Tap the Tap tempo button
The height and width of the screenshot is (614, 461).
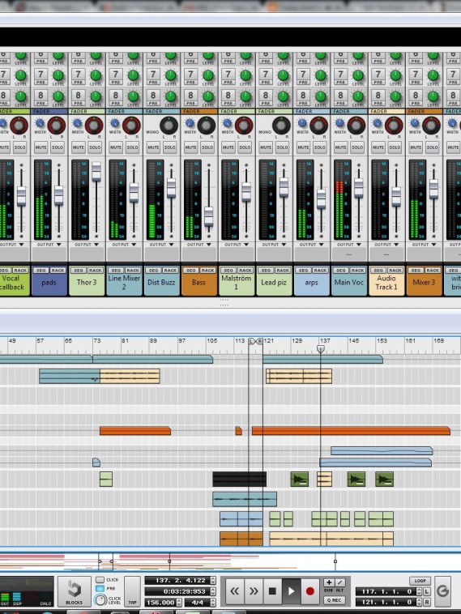[132, 591]
